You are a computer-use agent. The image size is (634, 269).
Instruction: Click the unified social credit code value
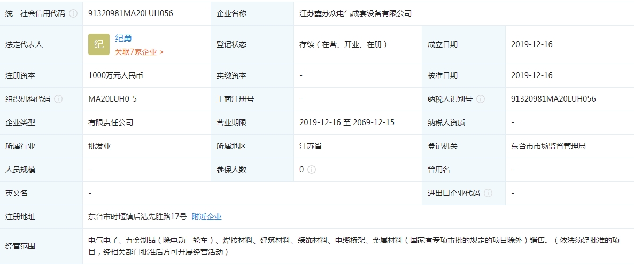pos(130,13)
